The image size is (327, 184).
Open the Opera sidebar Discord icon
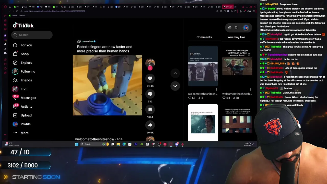pyautogui.click(x=5, y=53)
